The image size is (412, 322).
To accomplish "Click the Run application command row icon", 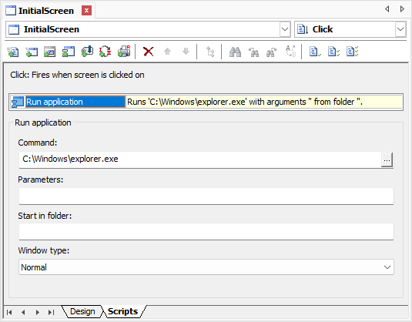I will click(x=18, y=102).
